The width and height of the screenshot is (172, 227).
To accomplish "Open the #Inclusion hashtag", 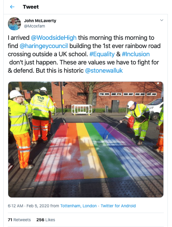I will [136, 54].
